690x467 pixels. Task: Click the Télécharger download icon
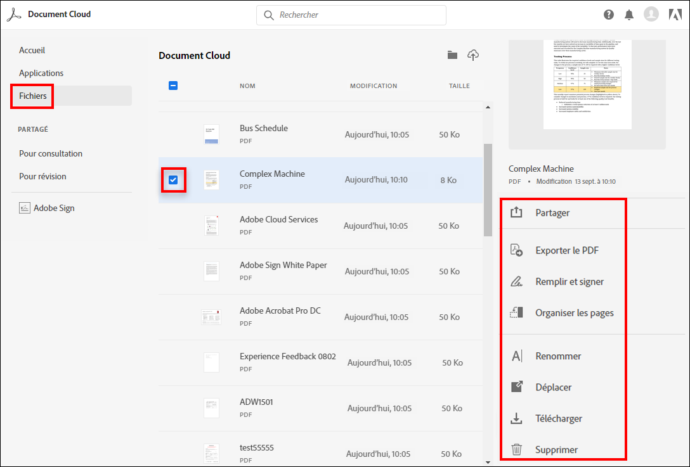click(x=516, y=418)
